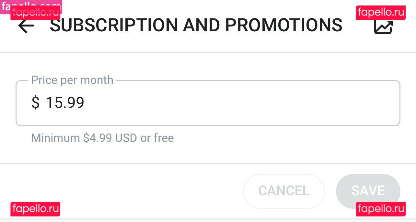The width and height of the screenshot is (416, 222).
Task: Focus the Price per month input box
Action: point(227,103)
